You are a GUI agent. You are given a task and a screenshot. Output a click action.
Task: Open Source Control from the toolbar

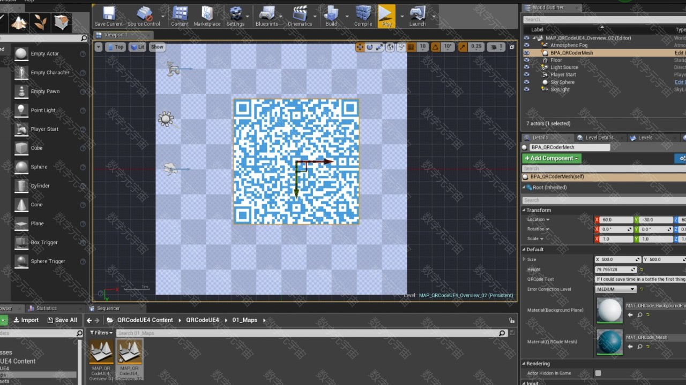(144, 16)
